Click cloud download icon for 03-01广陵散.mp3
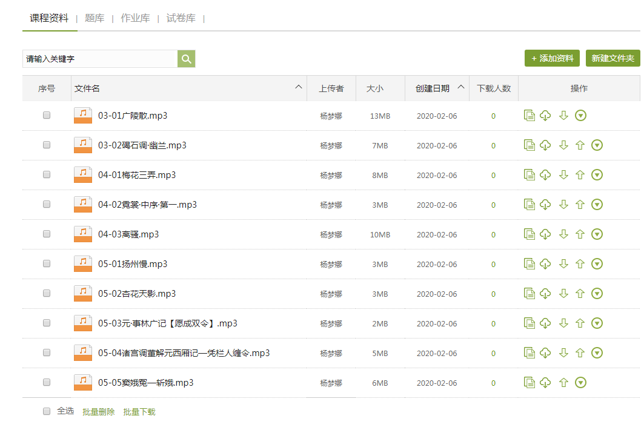Image resolution: width=644 pixels, height=433 pixels. [x=545, y=116]
